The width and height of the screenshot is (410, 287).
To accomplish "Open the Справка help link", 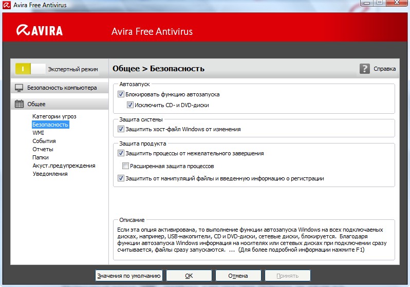I will [384, 69].
